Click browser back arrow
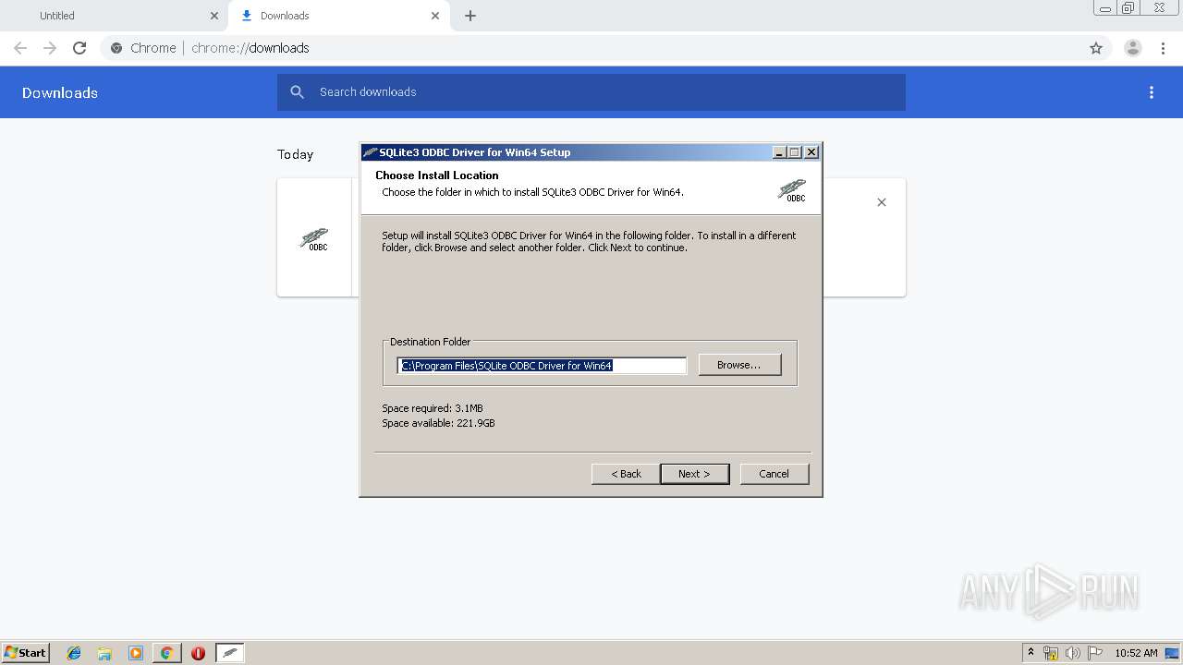Viewport: 1183px width, 665px height. coord(20,48)
